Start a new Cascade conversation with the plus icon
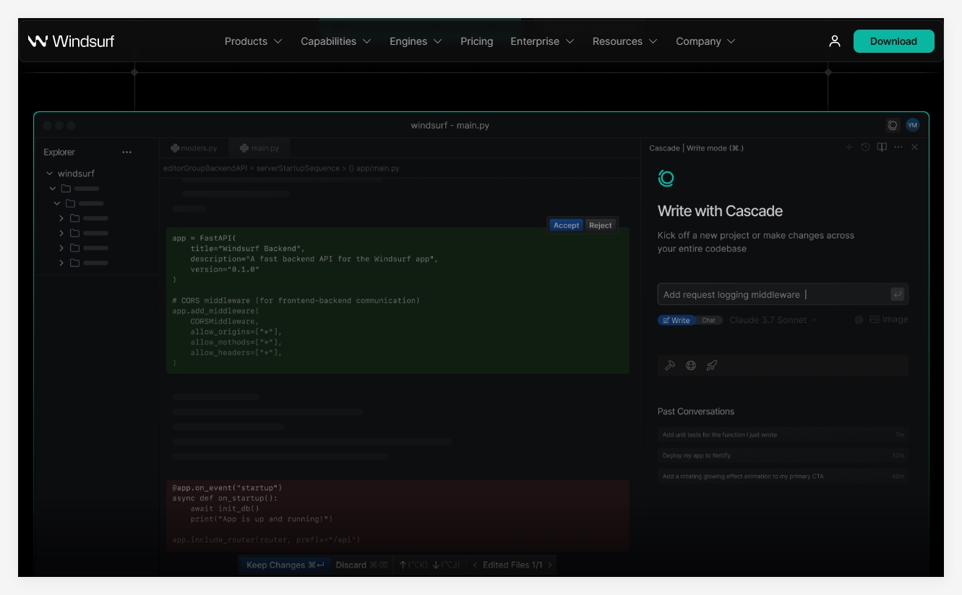 pyautogui.click(x=849, y=147)
